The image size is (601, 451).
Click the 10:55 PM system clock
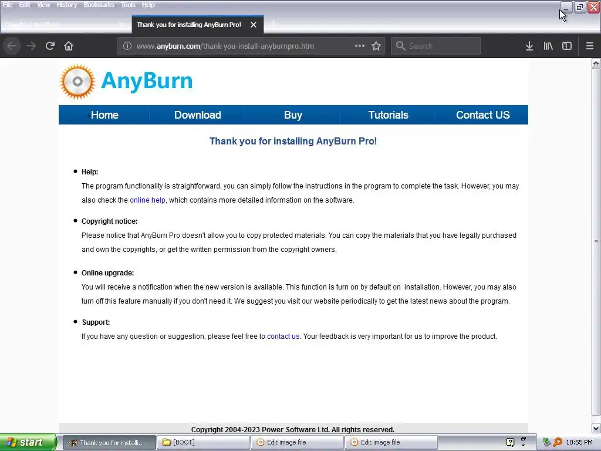point(579,443)
